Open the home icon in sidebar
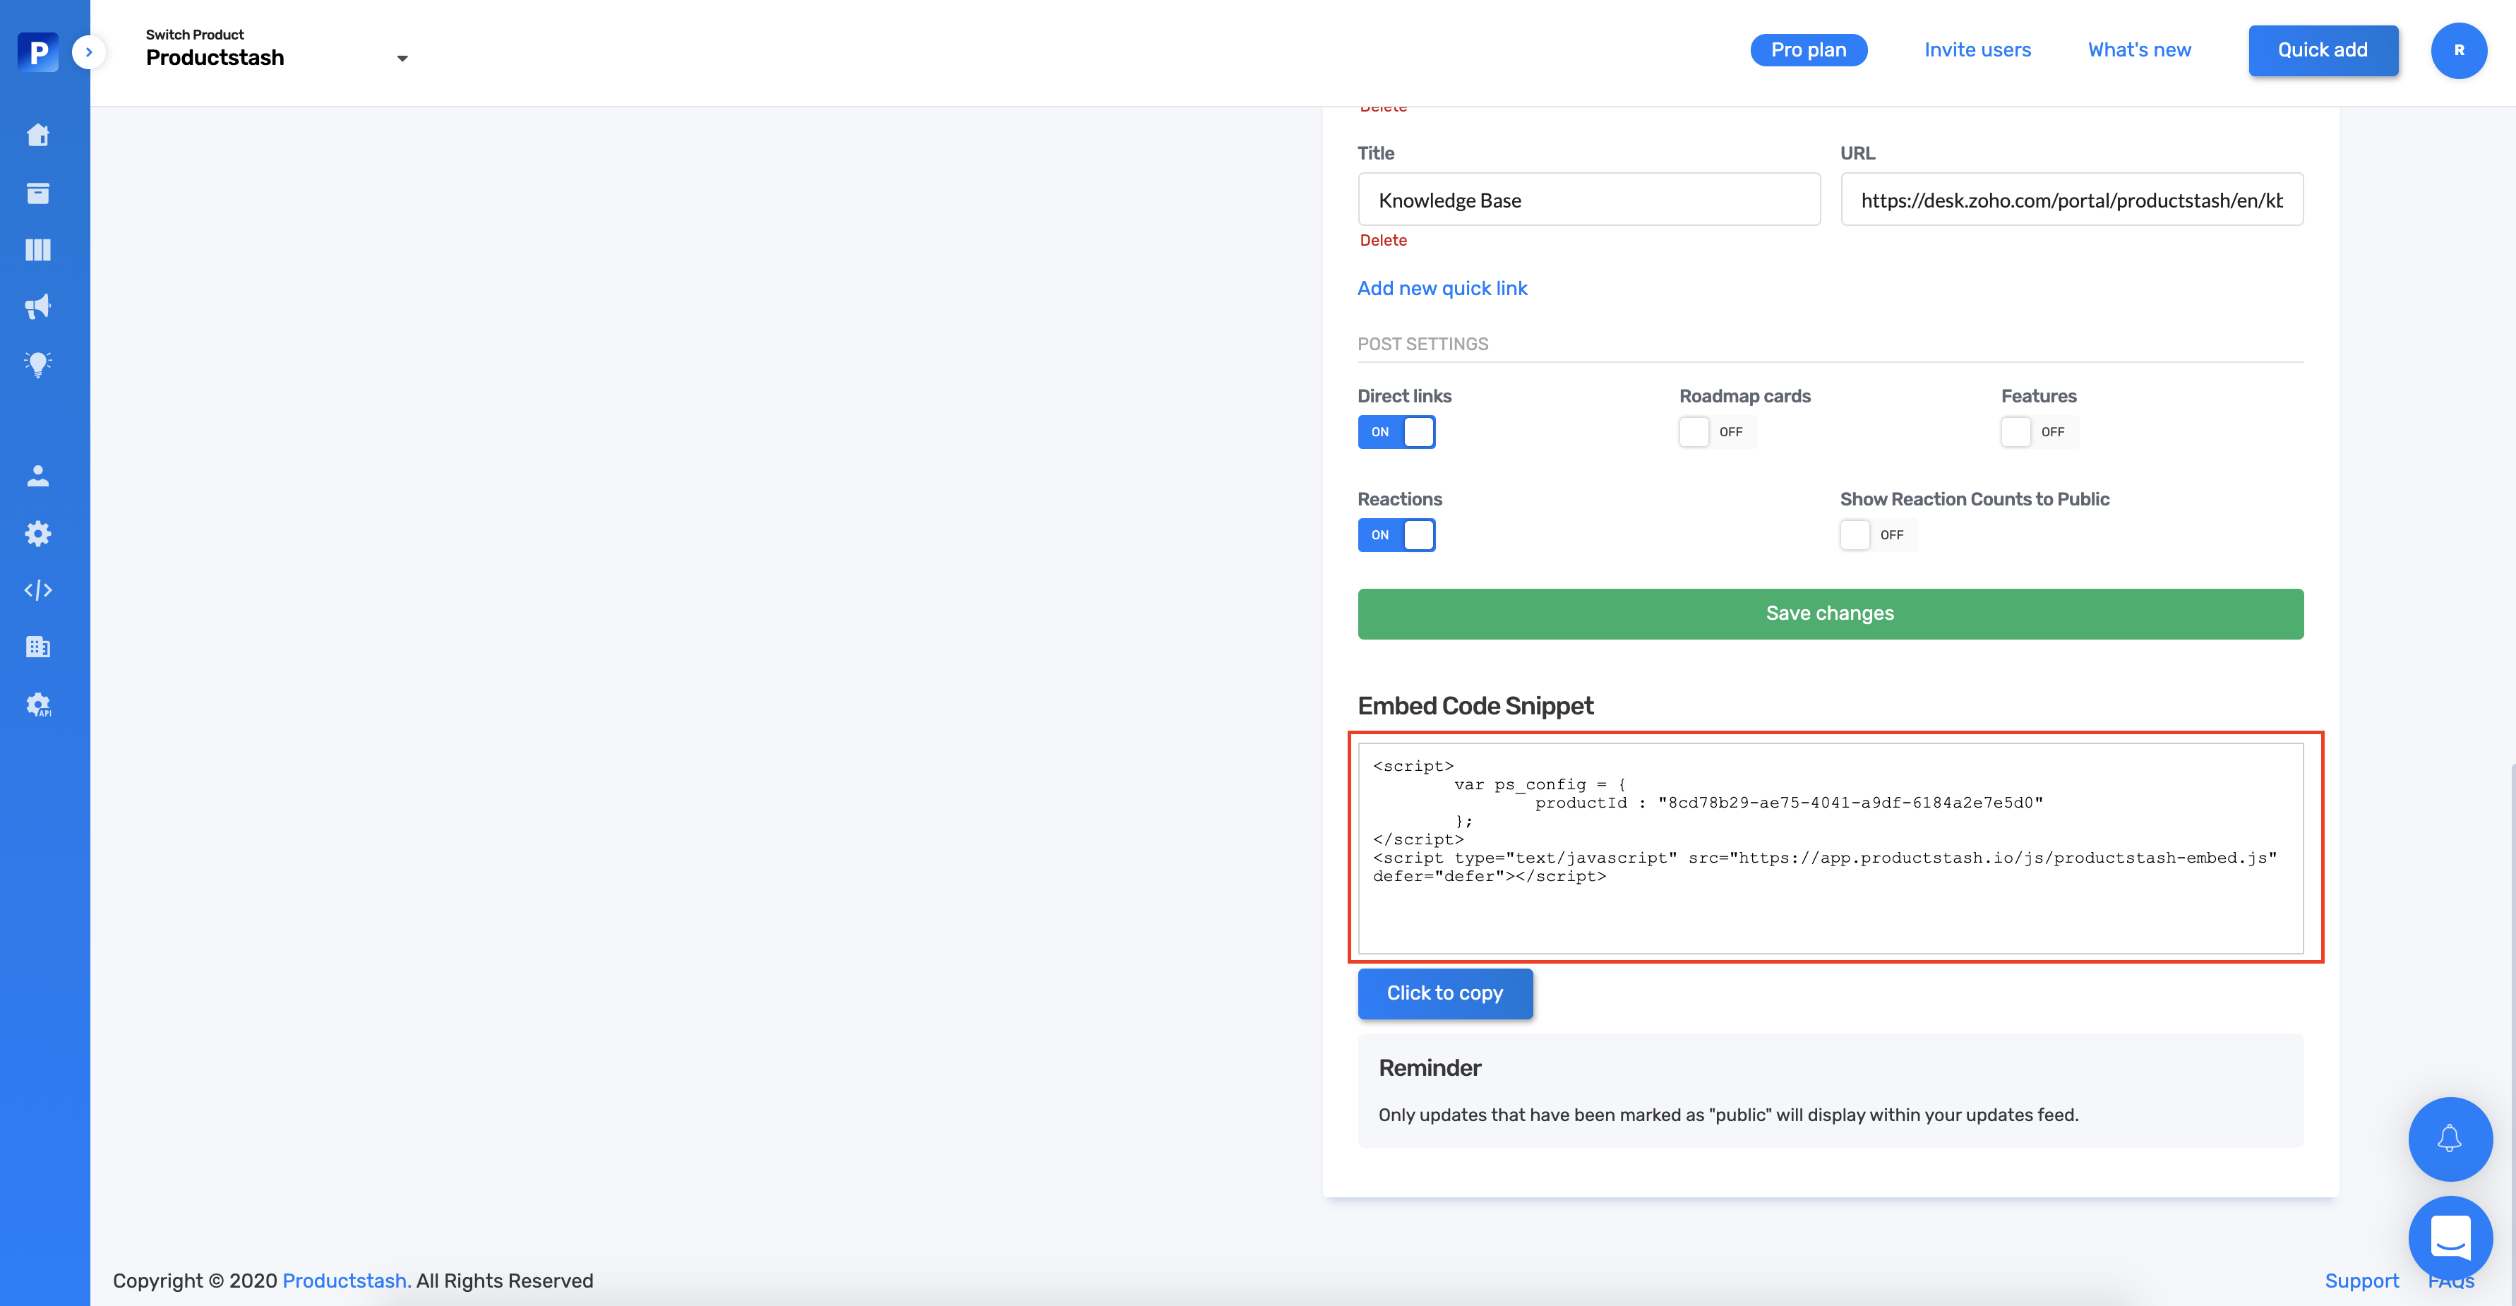The width and height of the screenshot is (2516, 1306). tap(38, 135)
